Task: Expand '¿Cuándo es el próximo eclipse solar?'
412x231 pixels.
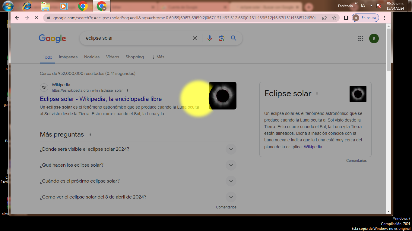Action: coord(138,181)
